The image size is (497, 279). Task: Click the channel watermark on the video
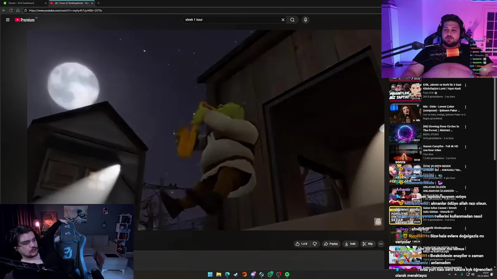tap(378, 222)
